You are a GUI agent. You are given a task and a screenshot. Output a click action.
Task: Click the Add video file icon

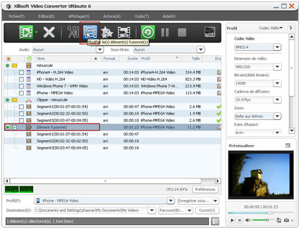(x=26, y=32)
